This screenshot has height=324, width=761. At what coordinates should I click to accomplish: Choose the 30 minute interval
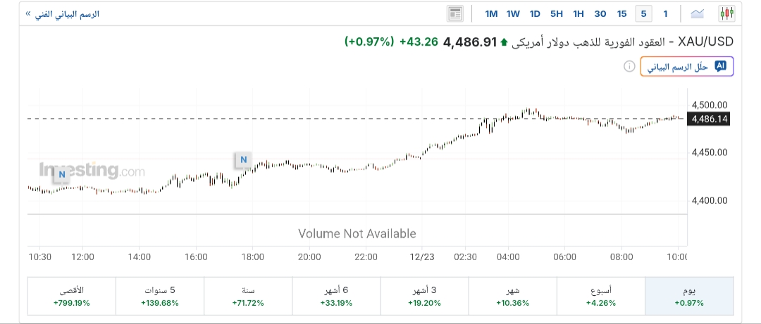click(600, 14)
